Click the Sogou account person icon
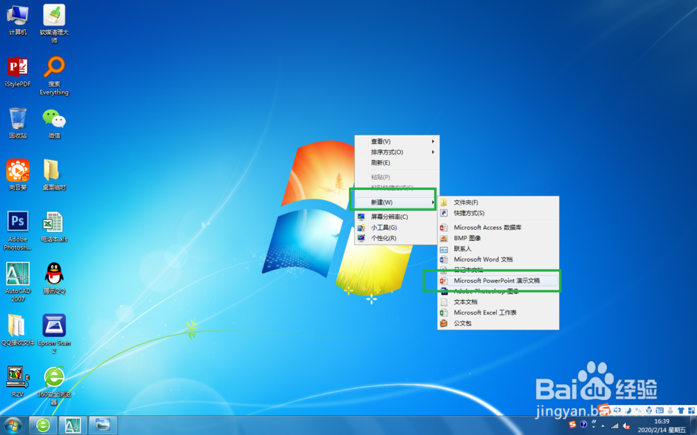 coord(671,411)
